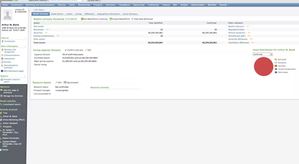Click the View Data Refreshed icon
The image size is (299, 164).
tap(132, 19)
